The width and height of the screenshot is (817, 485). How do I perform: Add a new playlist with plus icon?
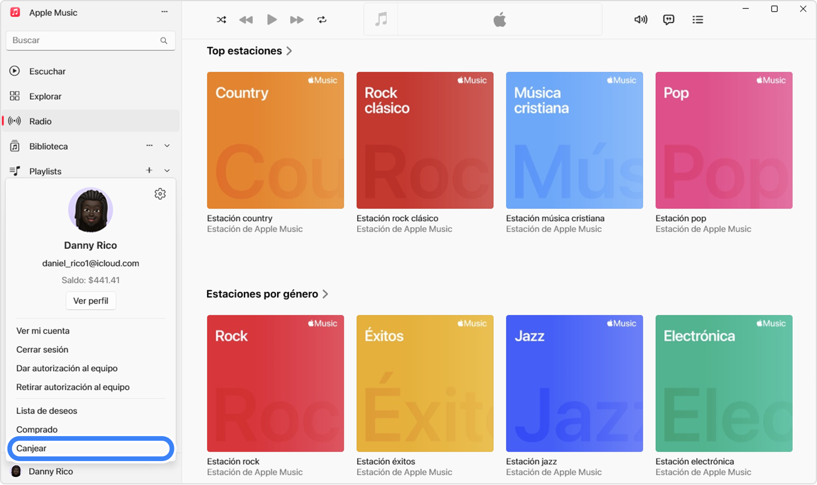point(149,170)
